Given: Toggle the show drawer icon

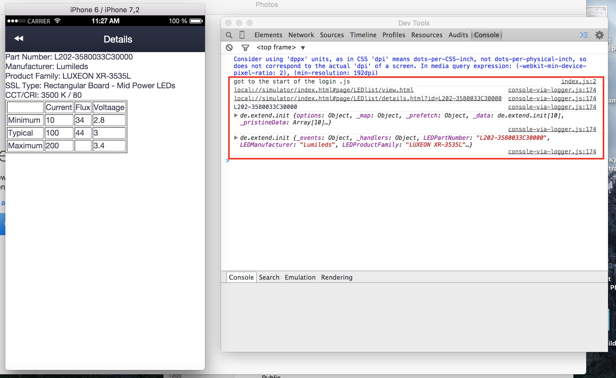Looking at the screenshot, I should (584, 35).
